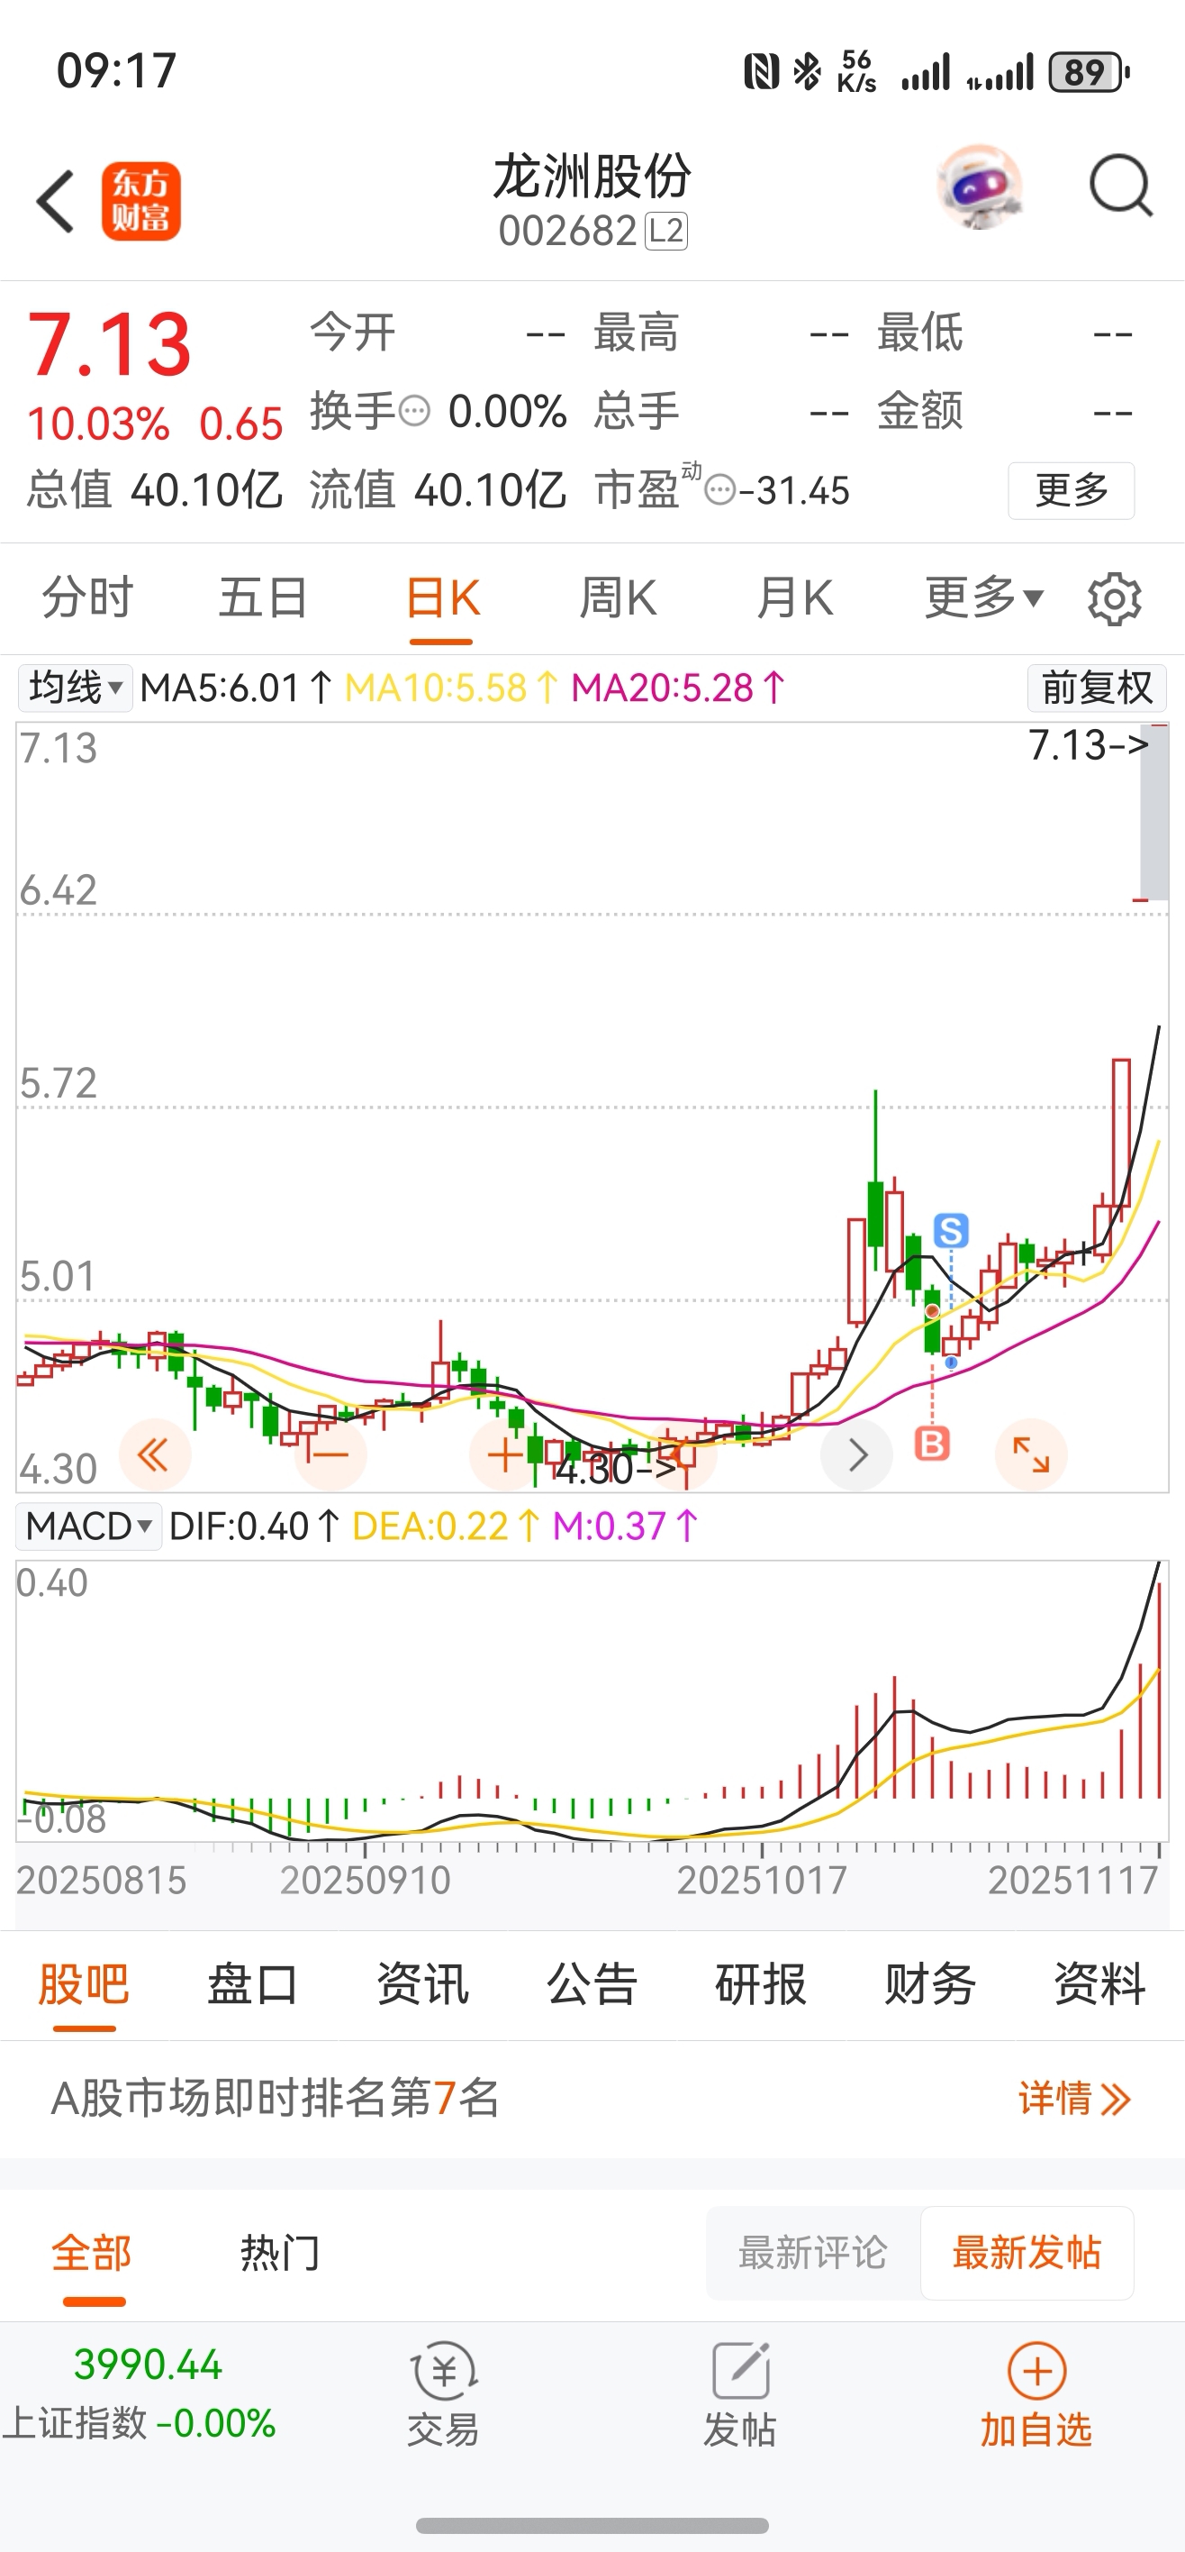
Task: Open 详情 ranking link
Action: (x=1074, y=2098)
